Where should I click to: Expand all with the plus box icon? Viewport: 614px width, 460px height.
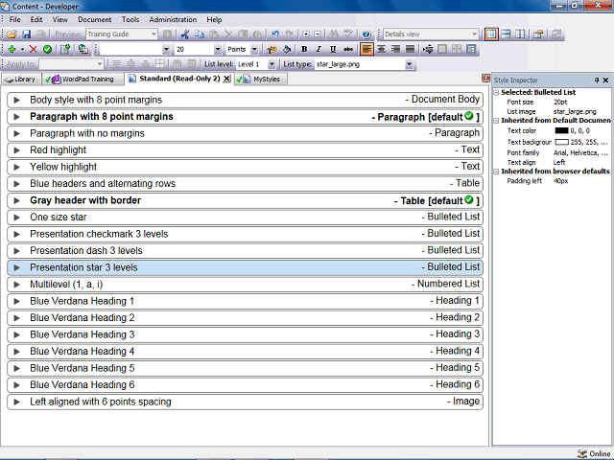point(306,34)
